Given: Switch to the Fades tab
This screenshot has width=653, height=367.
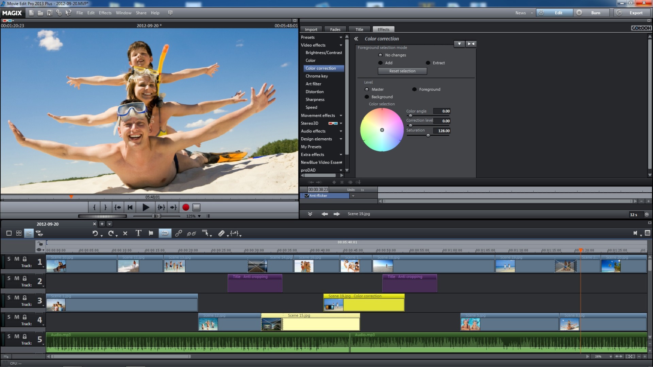Looking at the screenshot, I should (x=335, y=29).
